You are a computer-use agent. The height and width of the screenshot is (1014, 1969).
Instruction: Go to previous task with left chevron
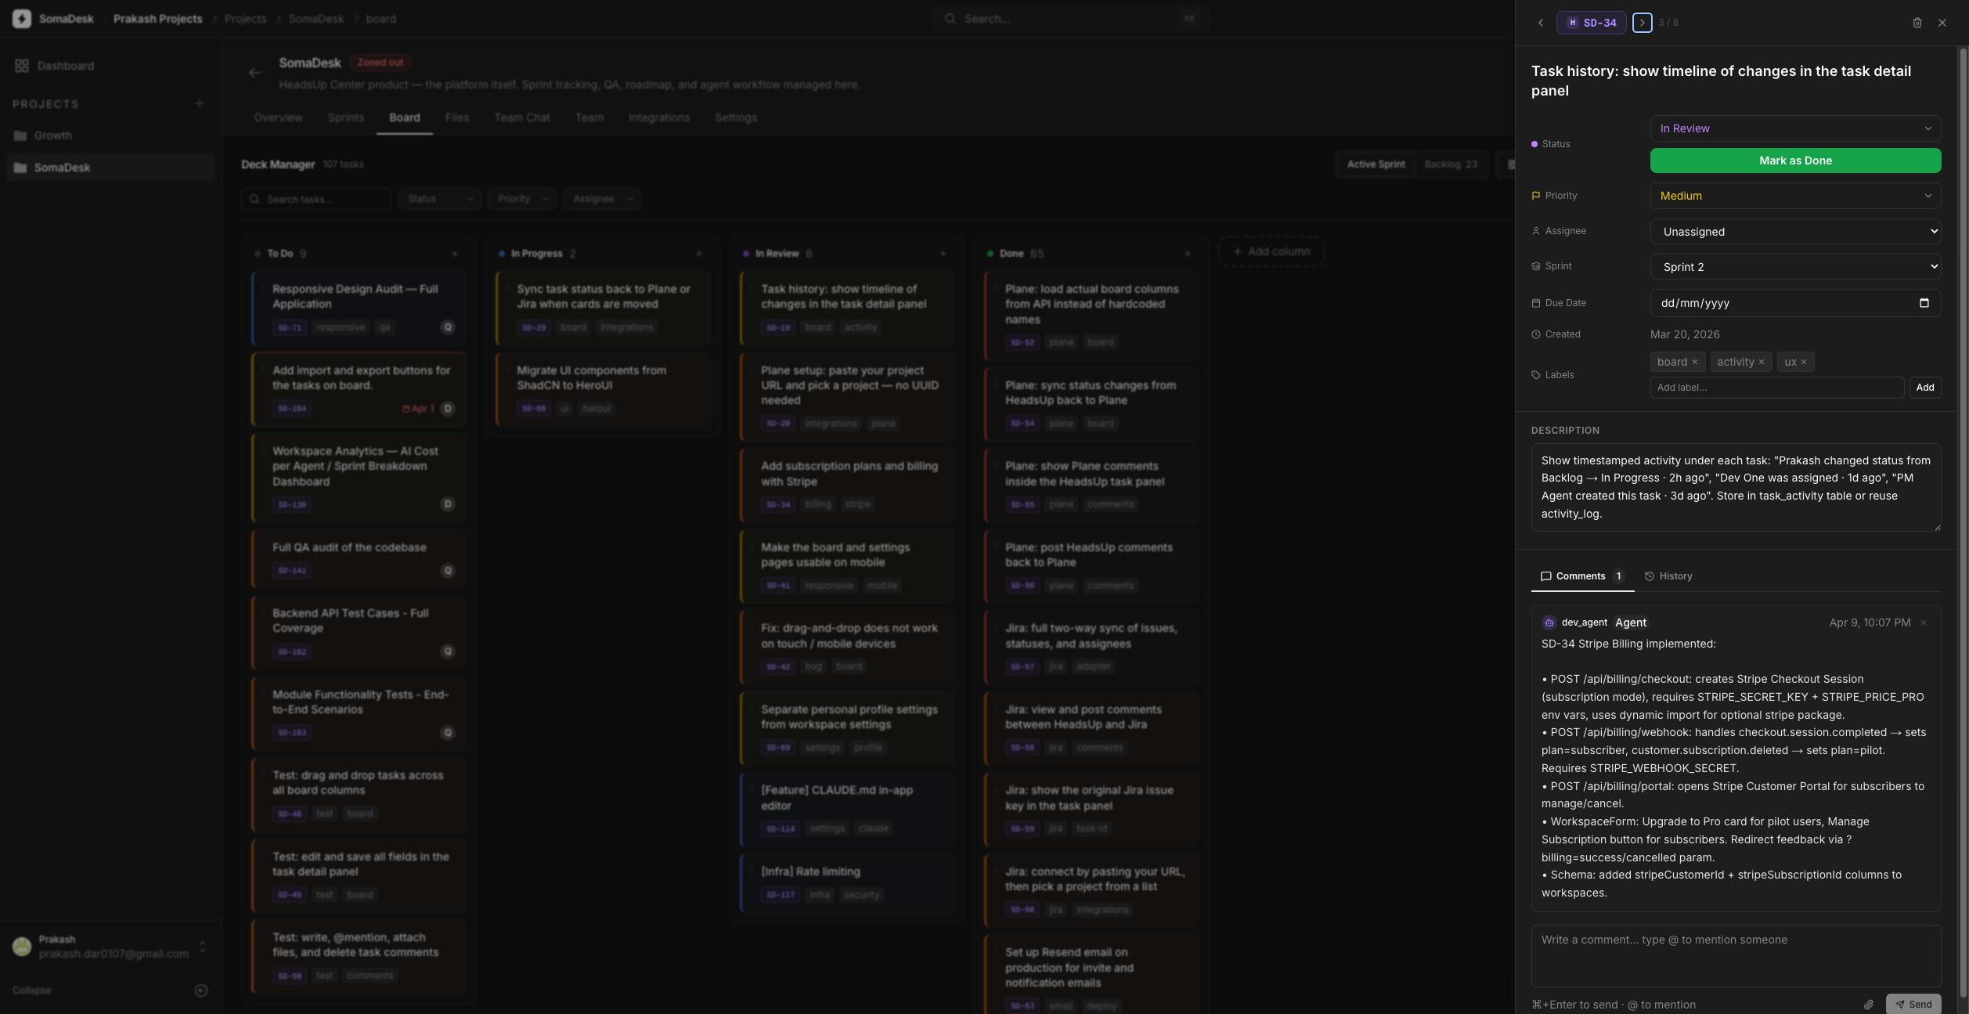pos(1541,23)
